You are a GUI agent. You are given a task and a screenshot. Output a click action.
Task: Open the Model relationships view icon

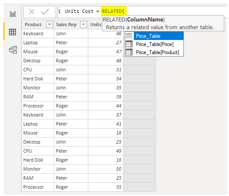pyautogui.click(x=13, y=50)
